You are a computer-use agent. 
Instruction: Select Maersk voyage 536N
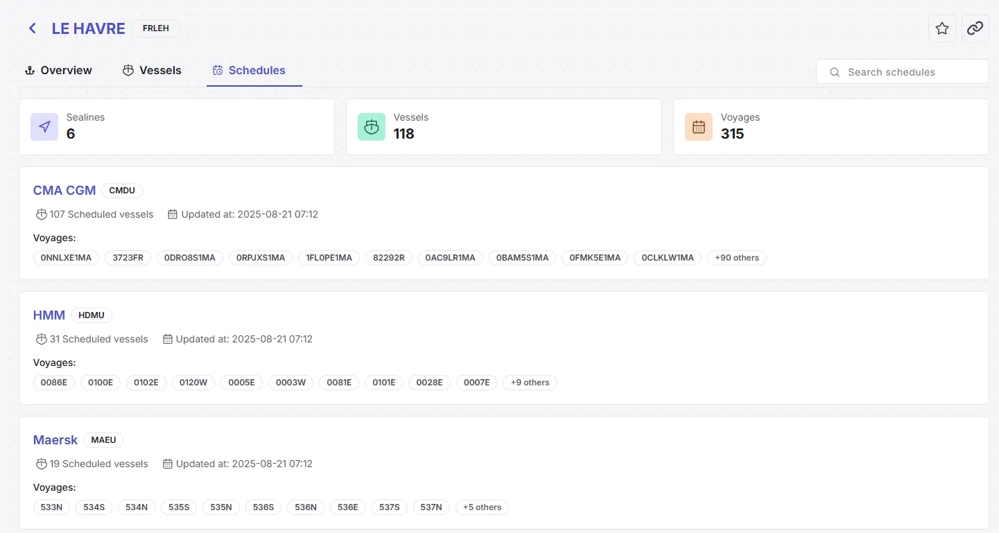(306, 507)
